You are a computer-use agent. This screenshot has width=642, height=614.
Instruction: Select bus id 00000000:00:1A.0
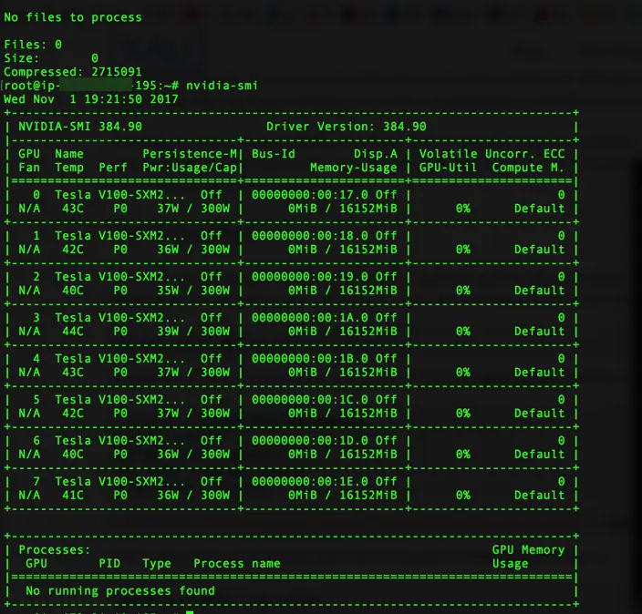click(x=309, y=317)
